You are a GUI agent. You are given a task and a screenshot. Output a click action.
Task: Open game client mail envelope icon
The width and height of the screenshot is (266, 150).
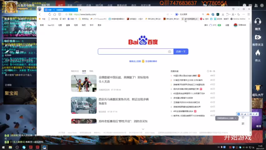pos(250,5)
